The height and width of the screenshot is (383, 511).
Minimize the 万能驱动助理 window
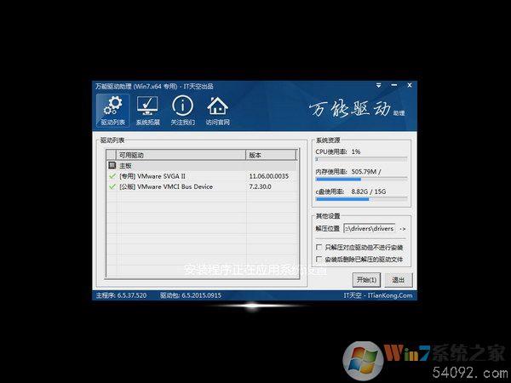click(x=394, y=85)
